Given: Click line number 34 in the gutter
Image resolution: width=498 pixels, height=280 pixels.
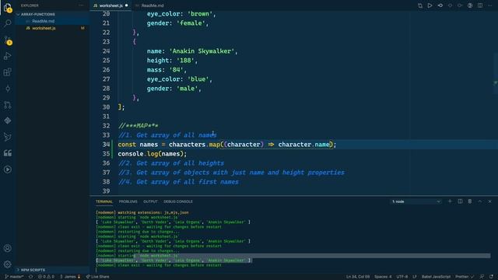Looking at the screenshot, I should (106, 145).
